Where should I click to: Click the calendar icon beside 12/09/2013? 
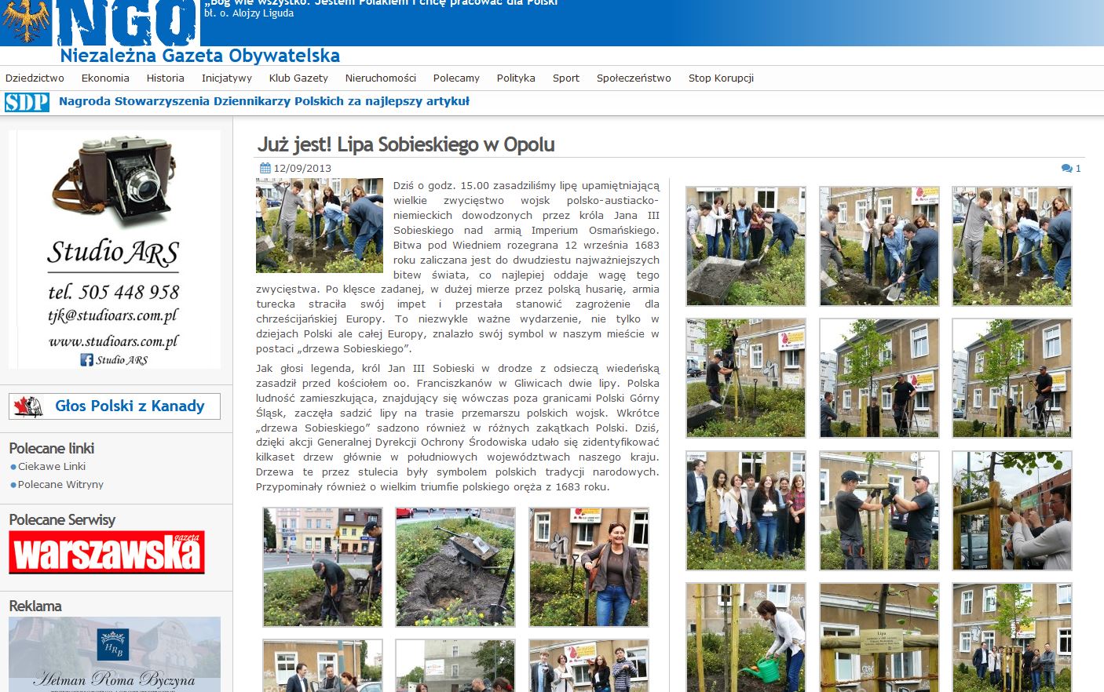pyautogui.click(x=265, y=168)
